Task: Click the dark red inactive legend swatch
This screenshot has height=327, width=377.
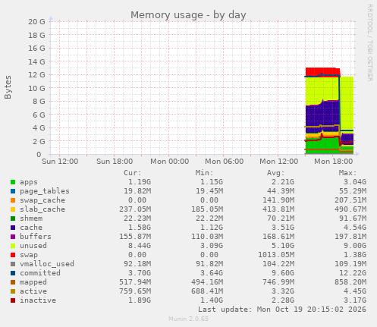Action: 13,300
